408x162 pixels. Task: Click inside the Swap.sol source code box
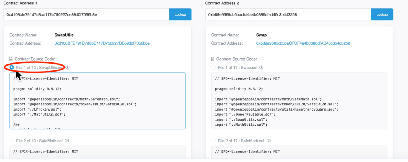click(x=299, y=101)
